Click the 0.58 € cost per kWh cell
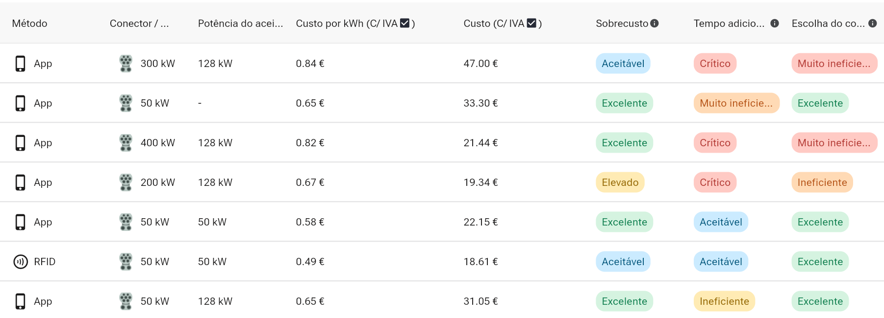Viewport: 884px width, 318px height. pos(310,222)
